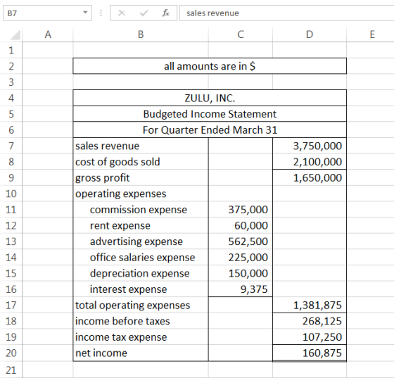The height and width of the screenshot is (378, 394).
Task: Click the 225,000 office salaries value
Action: click(241, 258)
